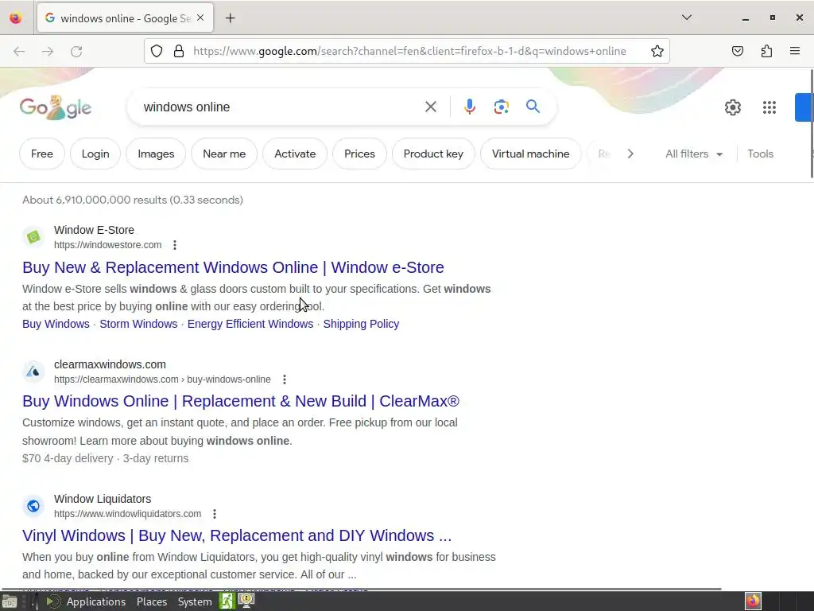
Task: Click the Window E-Store favicon
Action: (33, 237)
